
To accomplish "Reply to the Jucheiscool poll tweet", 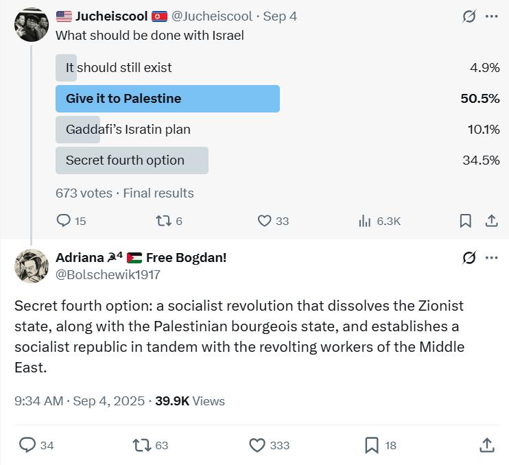I will pyautogui.click(x=64, y=221).
